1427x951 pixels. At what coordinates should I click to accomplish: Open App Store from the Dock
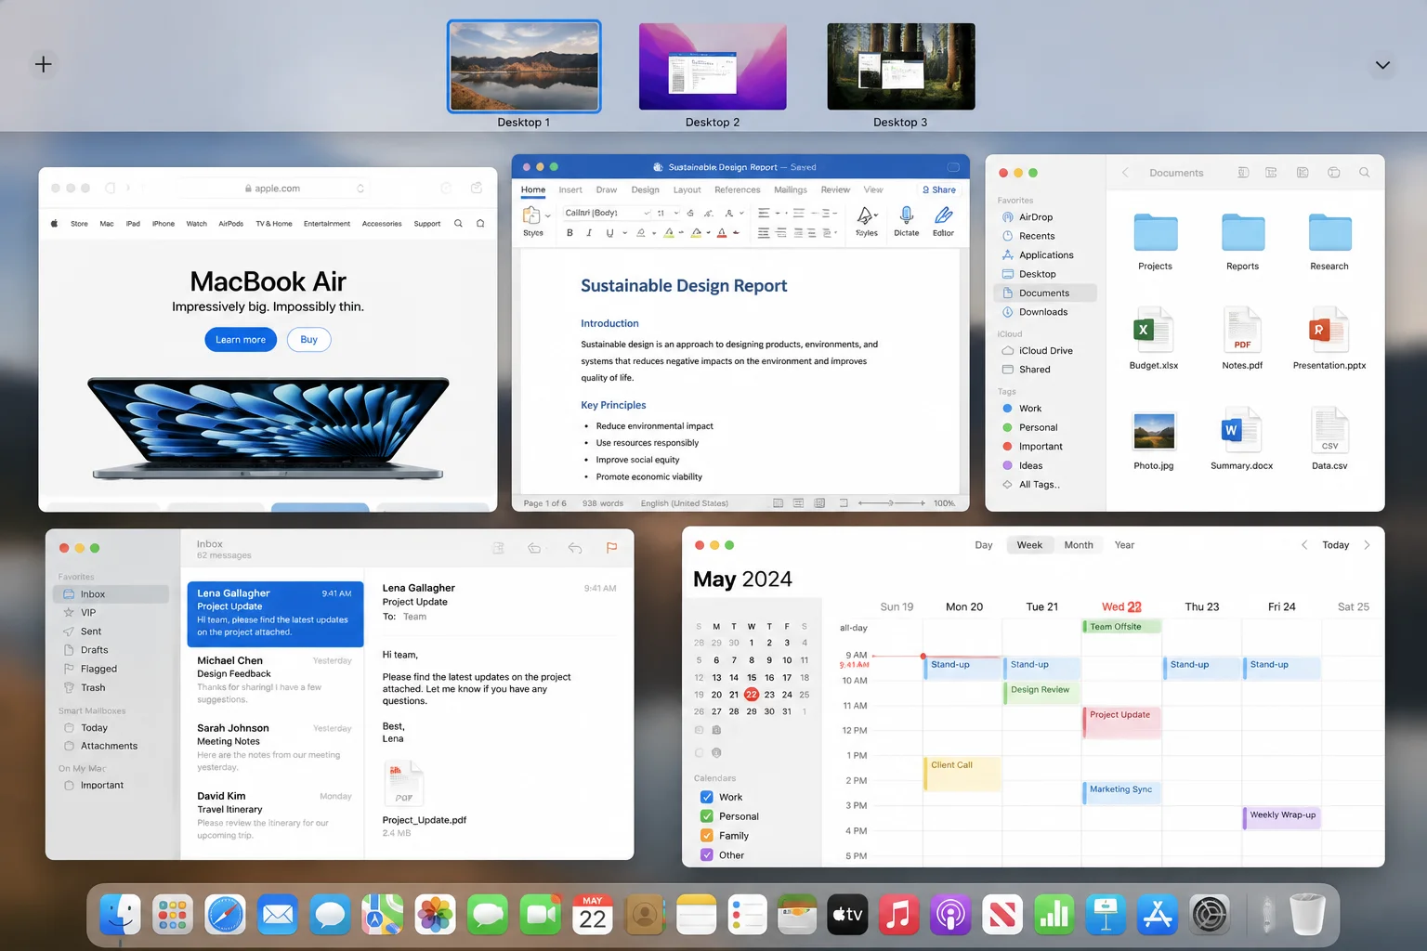pyautogui.click(x=1158, y=916)
